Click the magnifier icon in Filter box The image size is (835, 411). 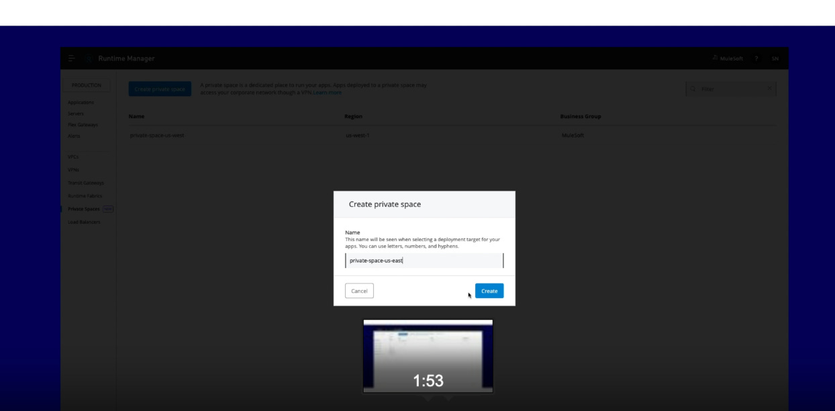pos(693,89)
